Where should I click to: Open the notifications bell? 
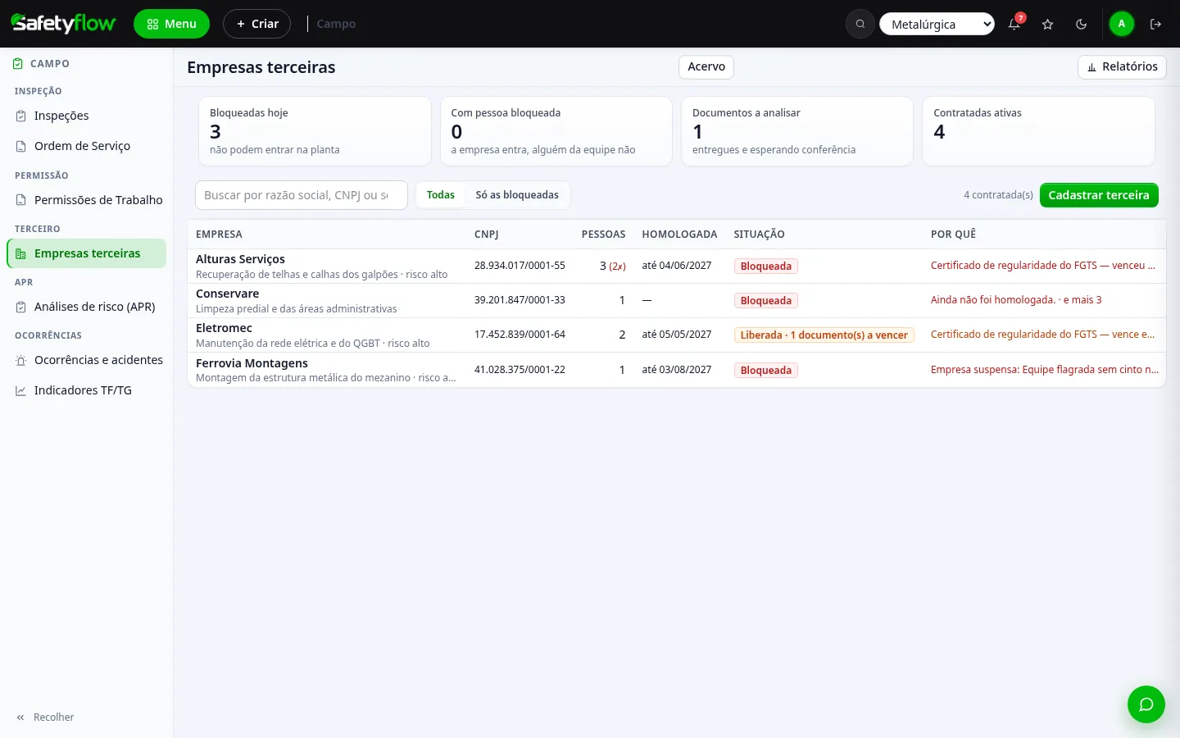(x=1014, y=24)
